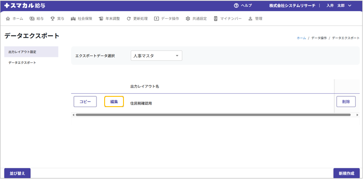
Task: Click the スマカル給与 logo
Action: (x=25, y=6)
